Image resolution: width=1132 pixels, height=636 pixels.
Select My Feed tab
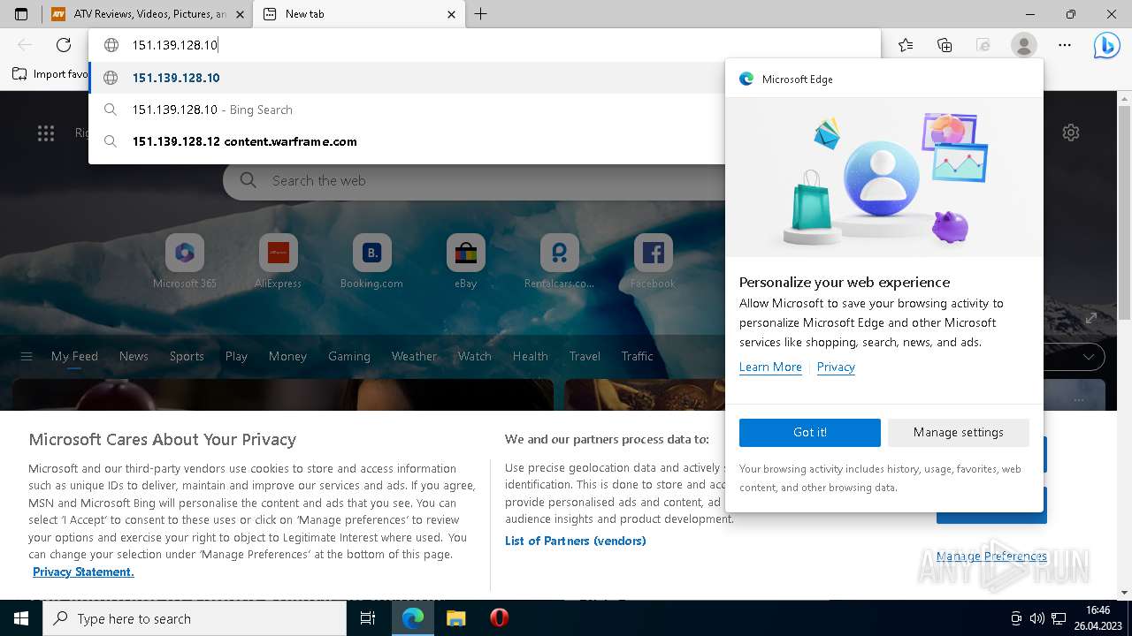74,356
